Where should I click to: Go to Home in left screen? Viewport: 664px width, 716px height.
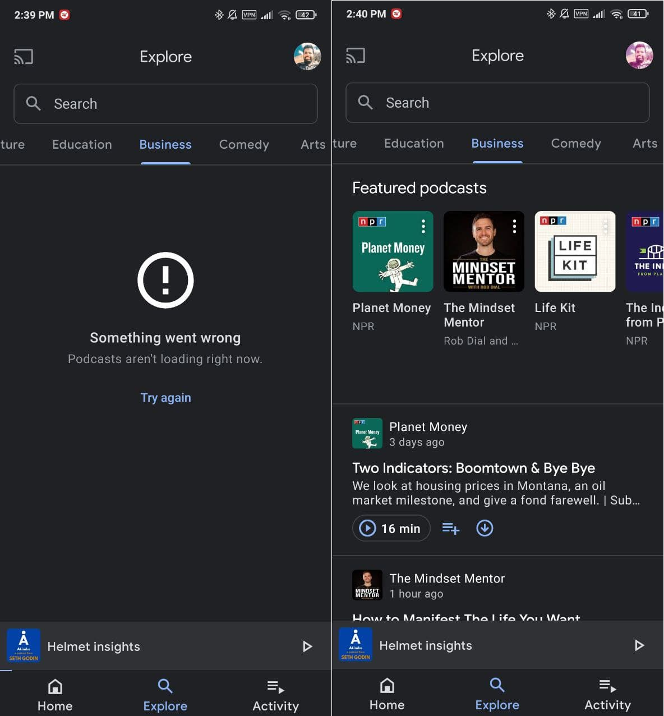click(x=55, y=695)
